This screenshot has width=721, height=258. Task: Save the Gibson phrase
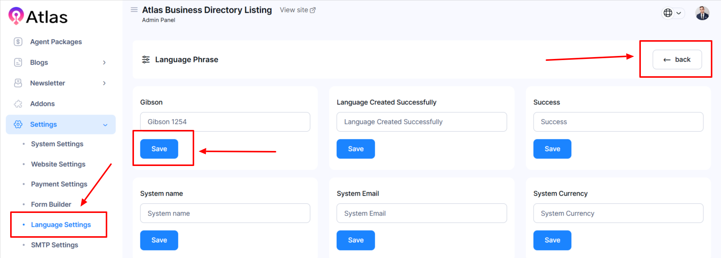[159, 149]
